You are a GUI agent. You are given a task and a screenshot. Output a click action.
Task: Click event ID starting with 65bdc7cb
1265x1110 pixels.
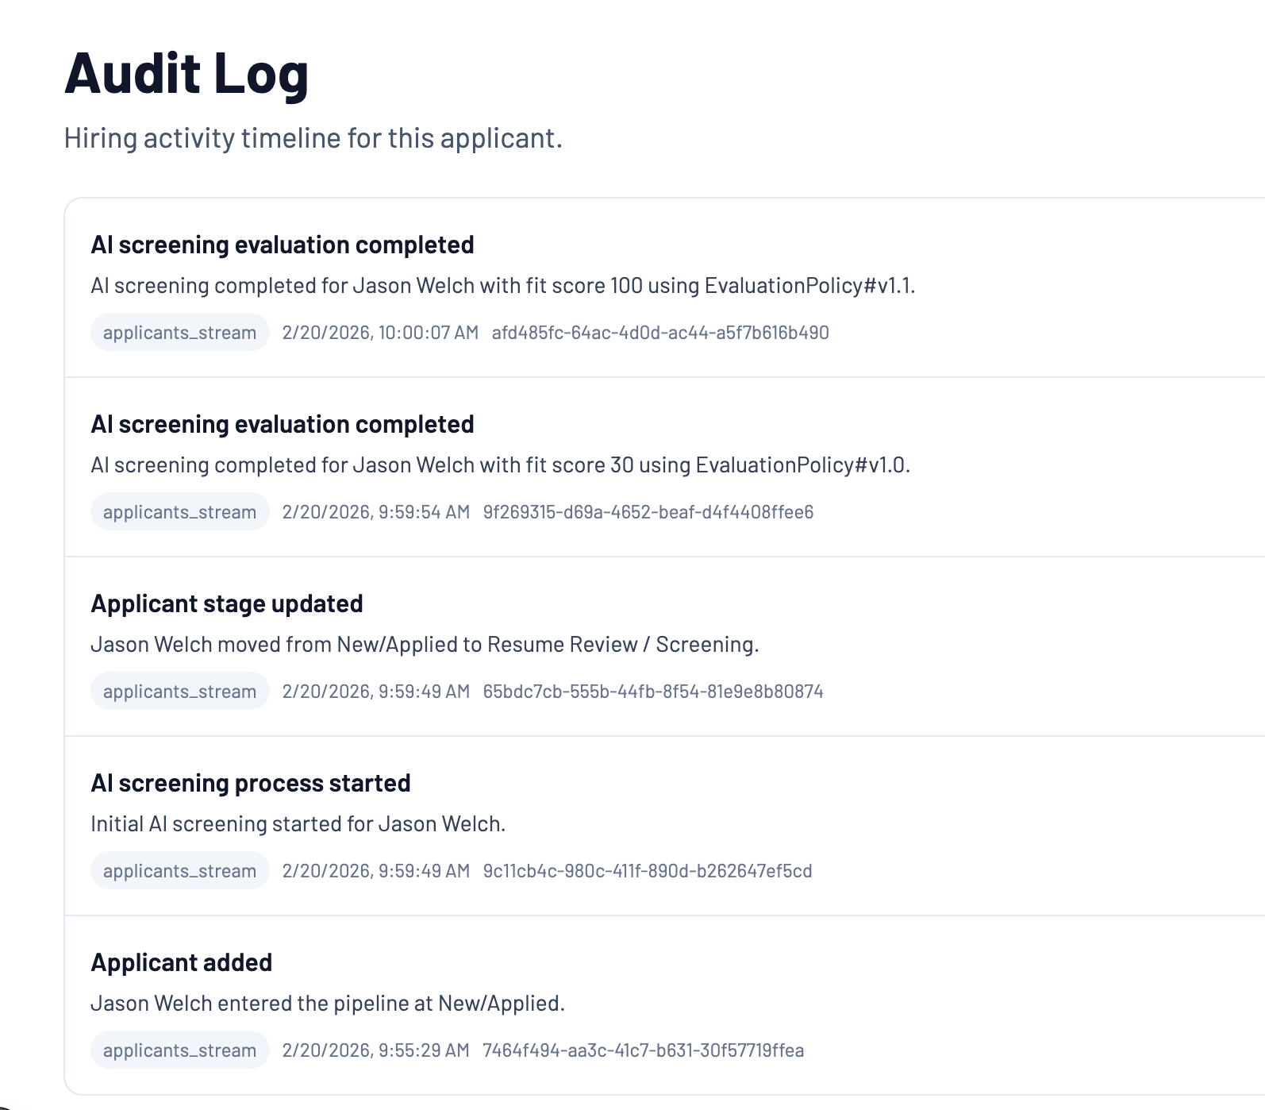[653, 692]
